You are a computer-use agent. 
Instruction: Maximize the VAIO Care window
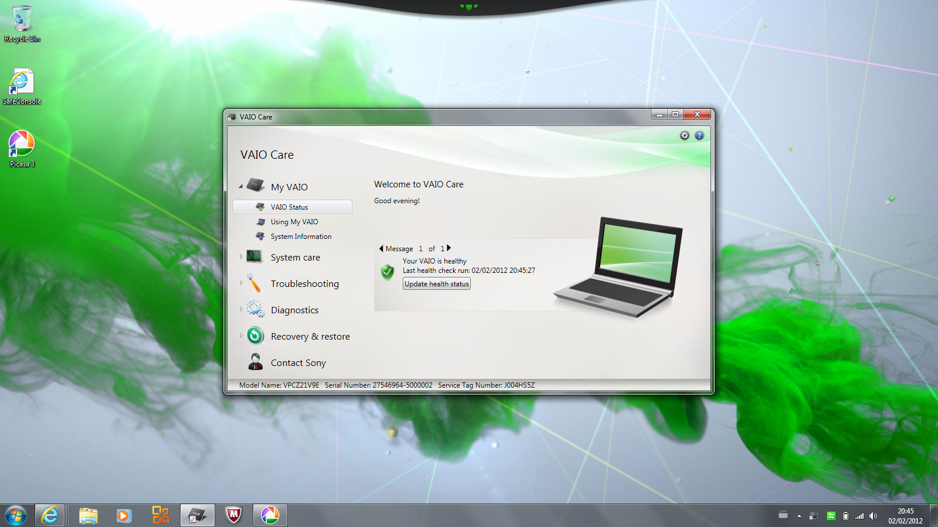coord(675,115)
